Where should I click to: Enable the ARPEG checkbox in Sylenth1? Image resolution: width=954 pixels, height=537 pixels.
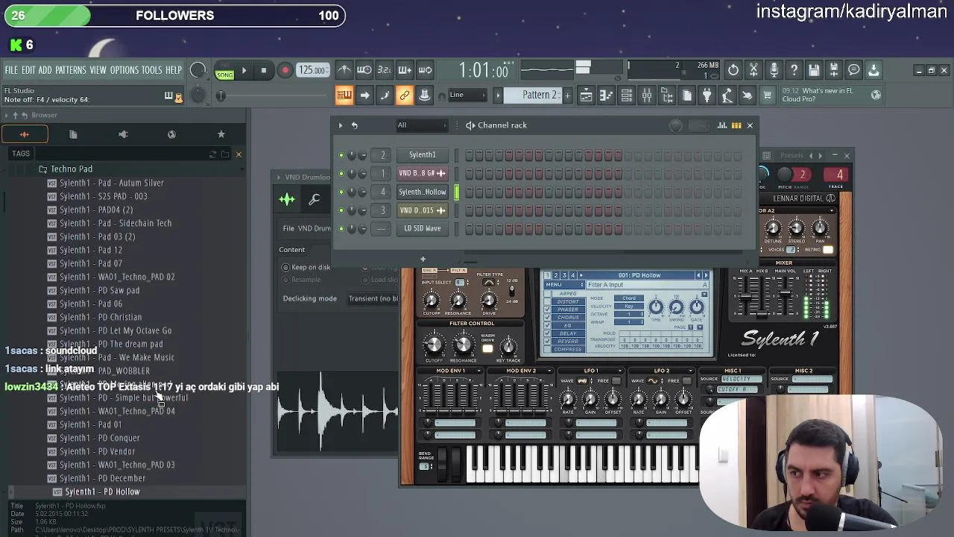548,293
